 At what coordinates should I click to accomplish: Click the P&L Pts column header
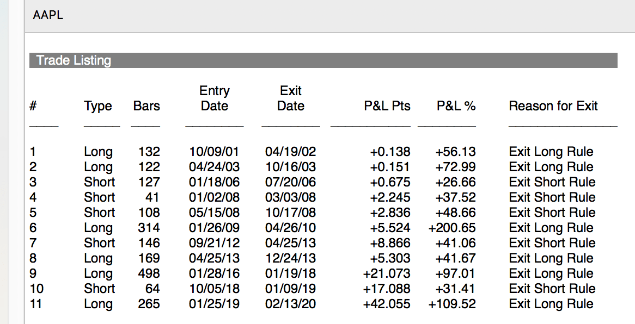[x=387, y=106]
